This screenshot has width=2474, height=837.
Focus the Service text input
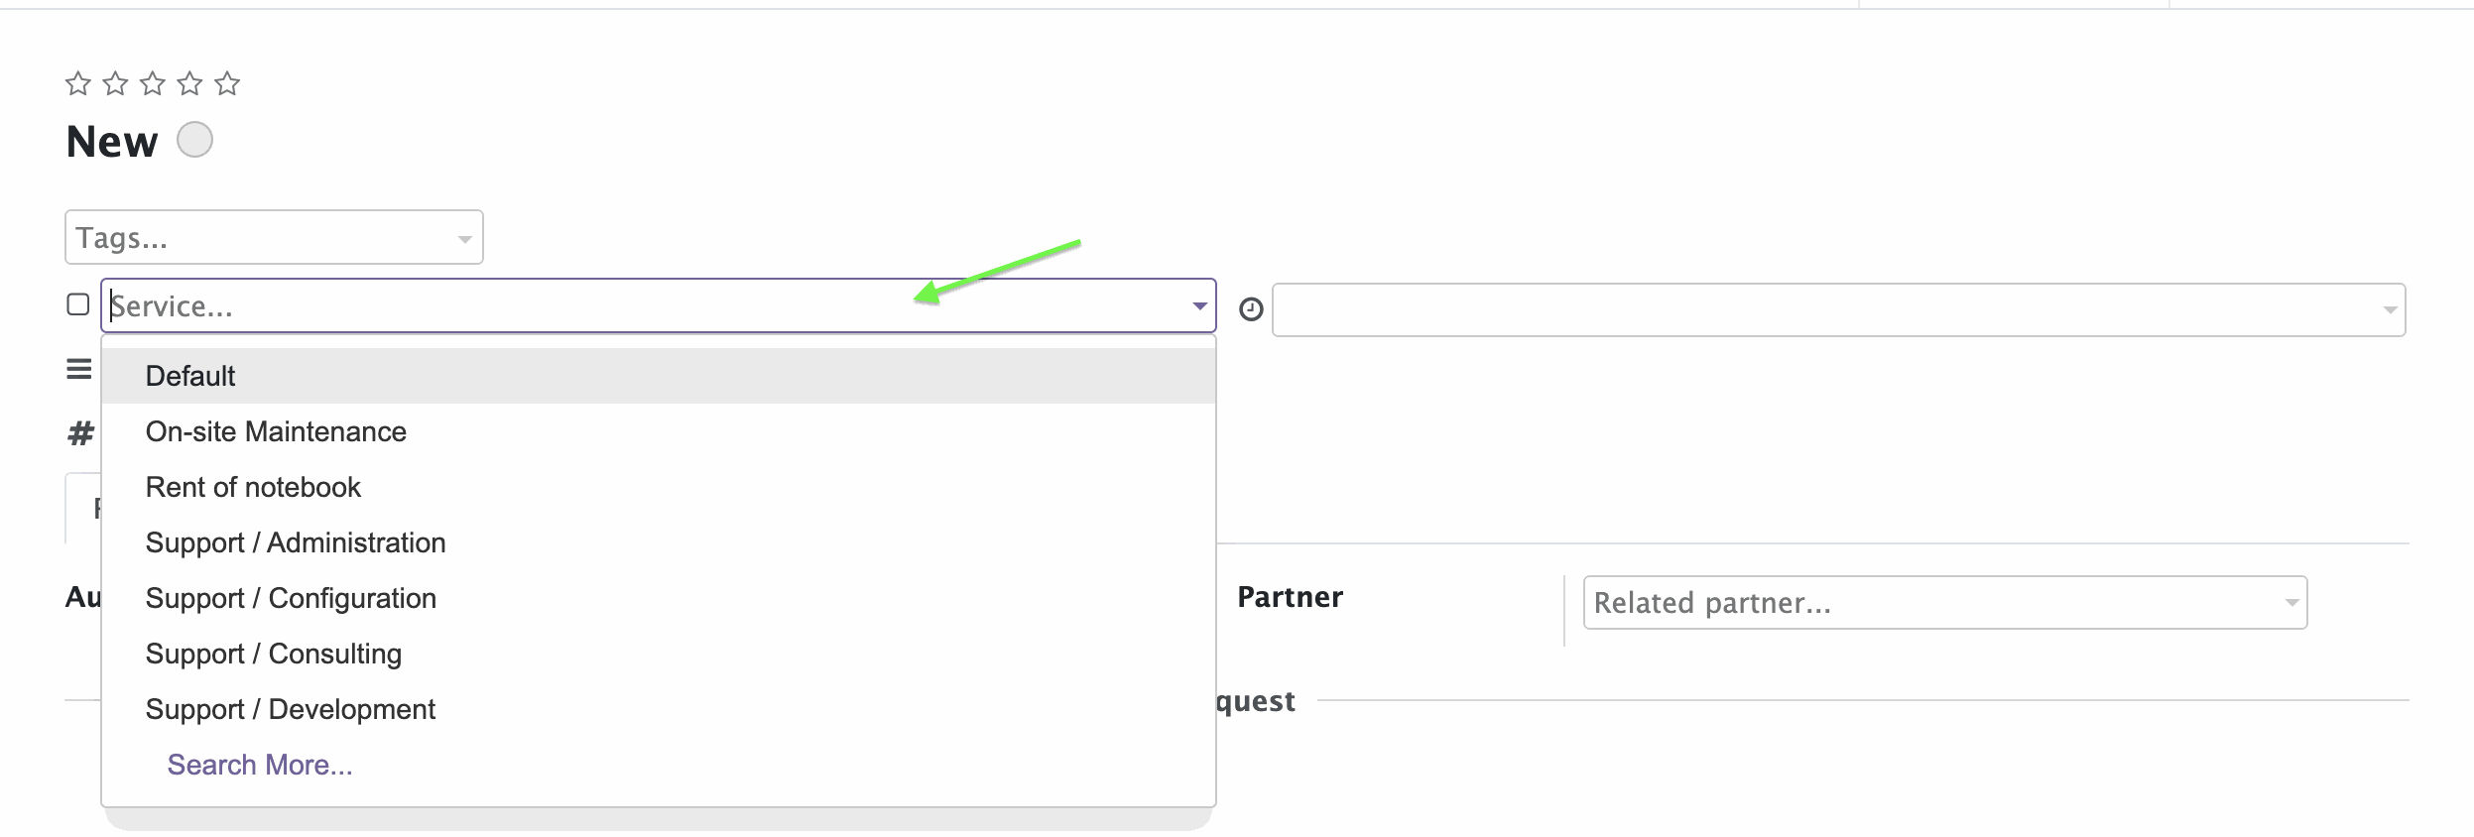click(645, 306)
